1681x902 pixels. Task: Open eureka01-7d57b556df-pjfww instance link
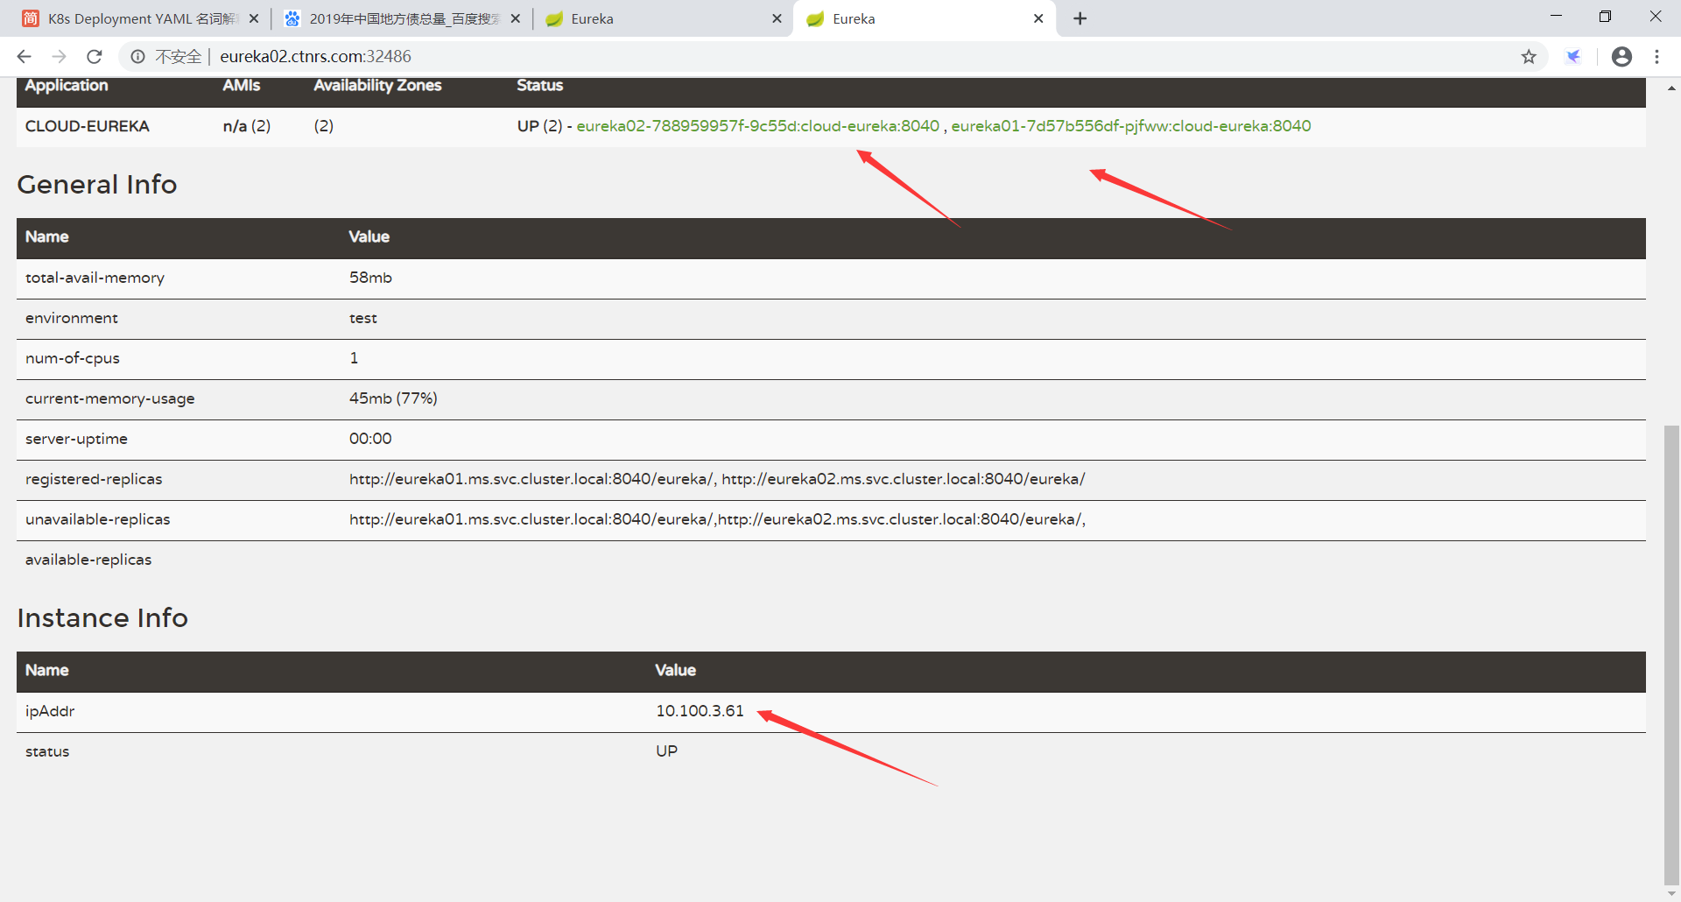click(x=1131, y=126)
